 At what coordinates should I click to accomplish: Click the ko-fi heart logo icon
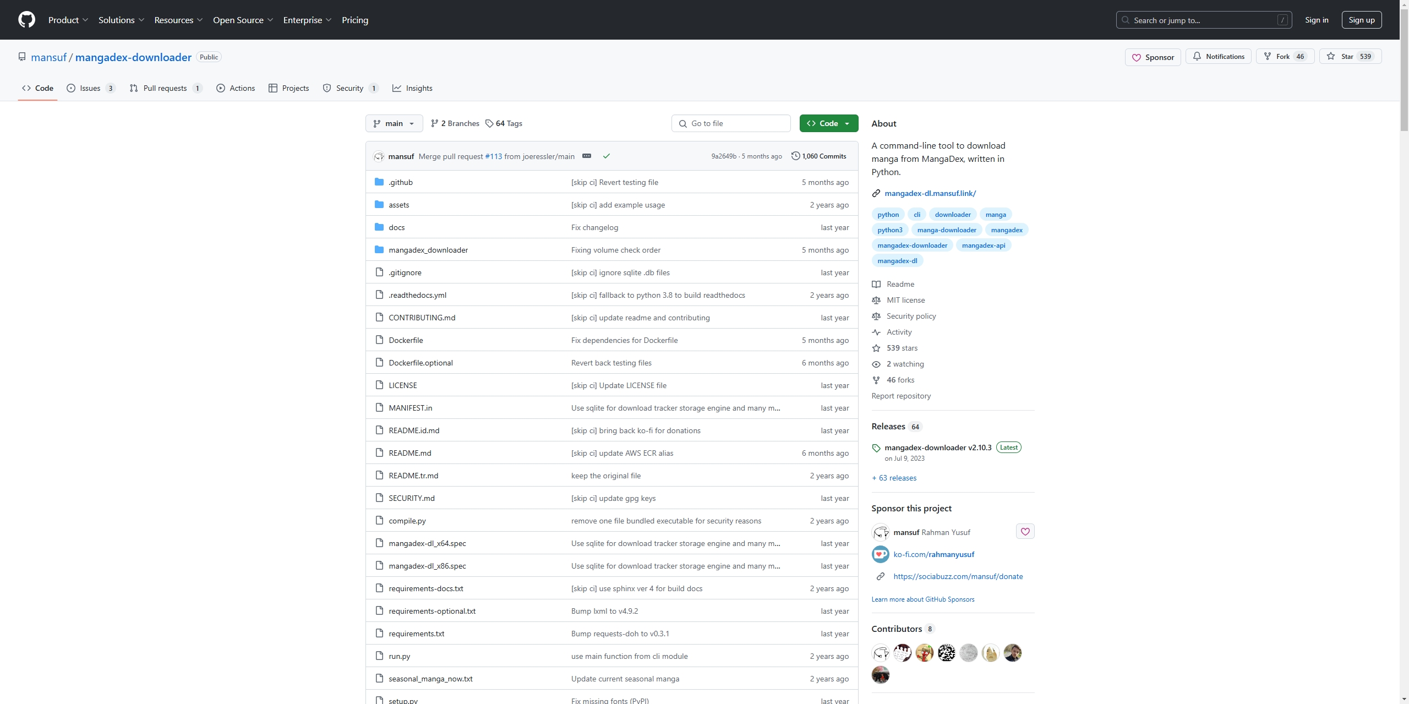(x=880, y=554)
